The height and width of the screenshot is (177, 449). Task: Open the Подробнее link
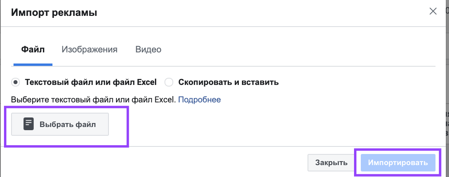[x=199, y=100]
